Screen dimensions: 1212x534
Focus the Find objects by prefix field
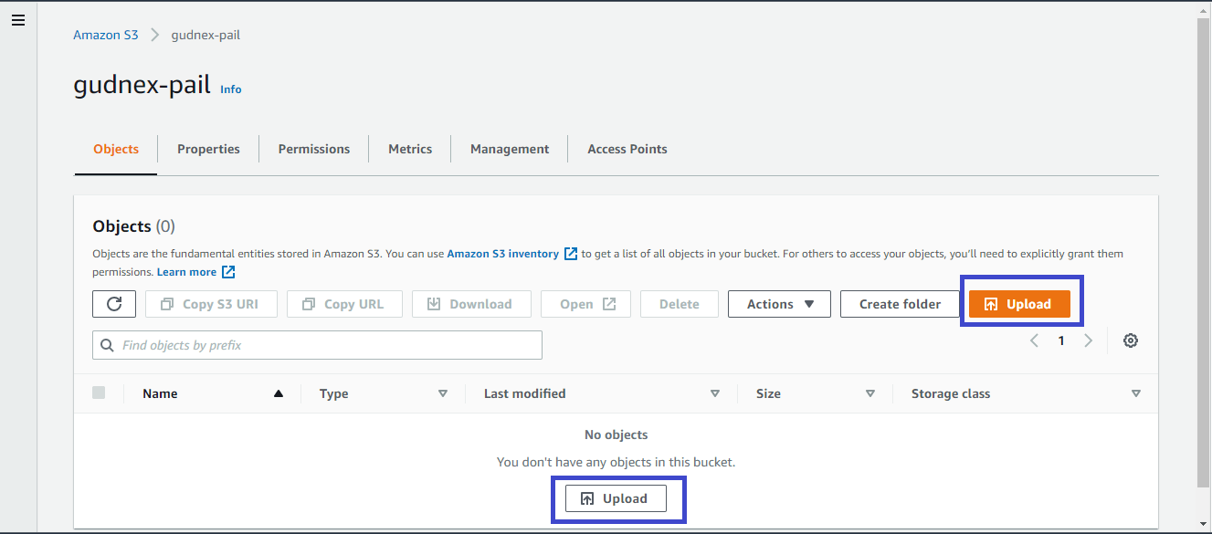pyautogui.click(x=317, y=345)
